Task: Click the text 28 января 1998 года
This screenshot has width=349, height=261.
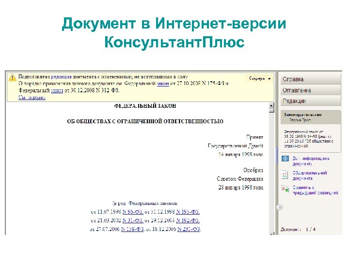Action: (241, 188)
